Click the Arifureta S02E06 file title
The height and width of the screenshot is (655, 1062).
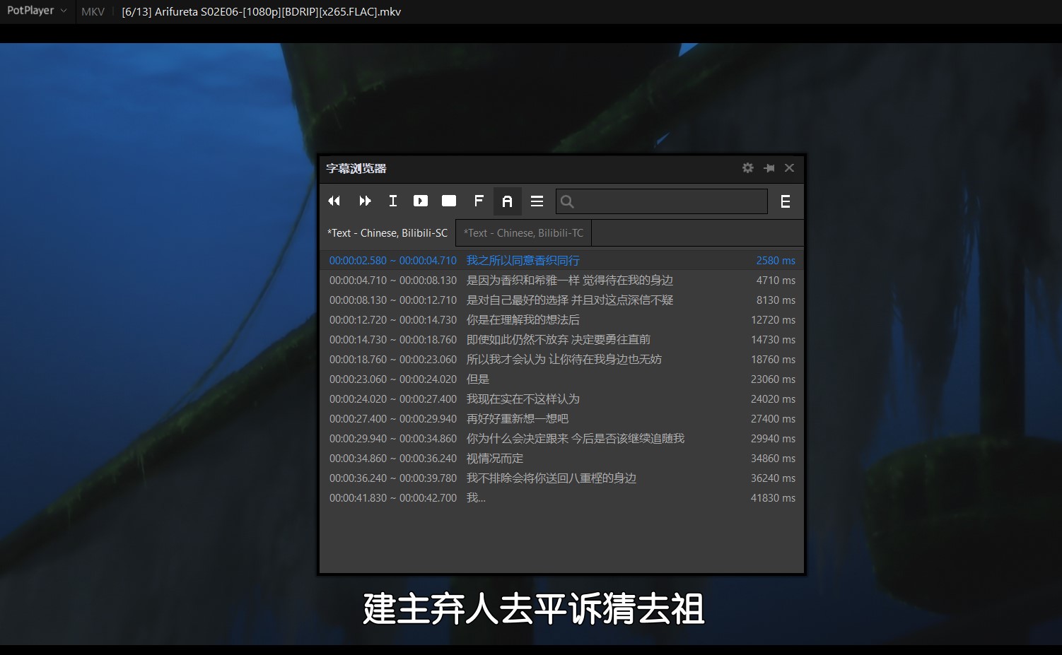coord(261,11)
